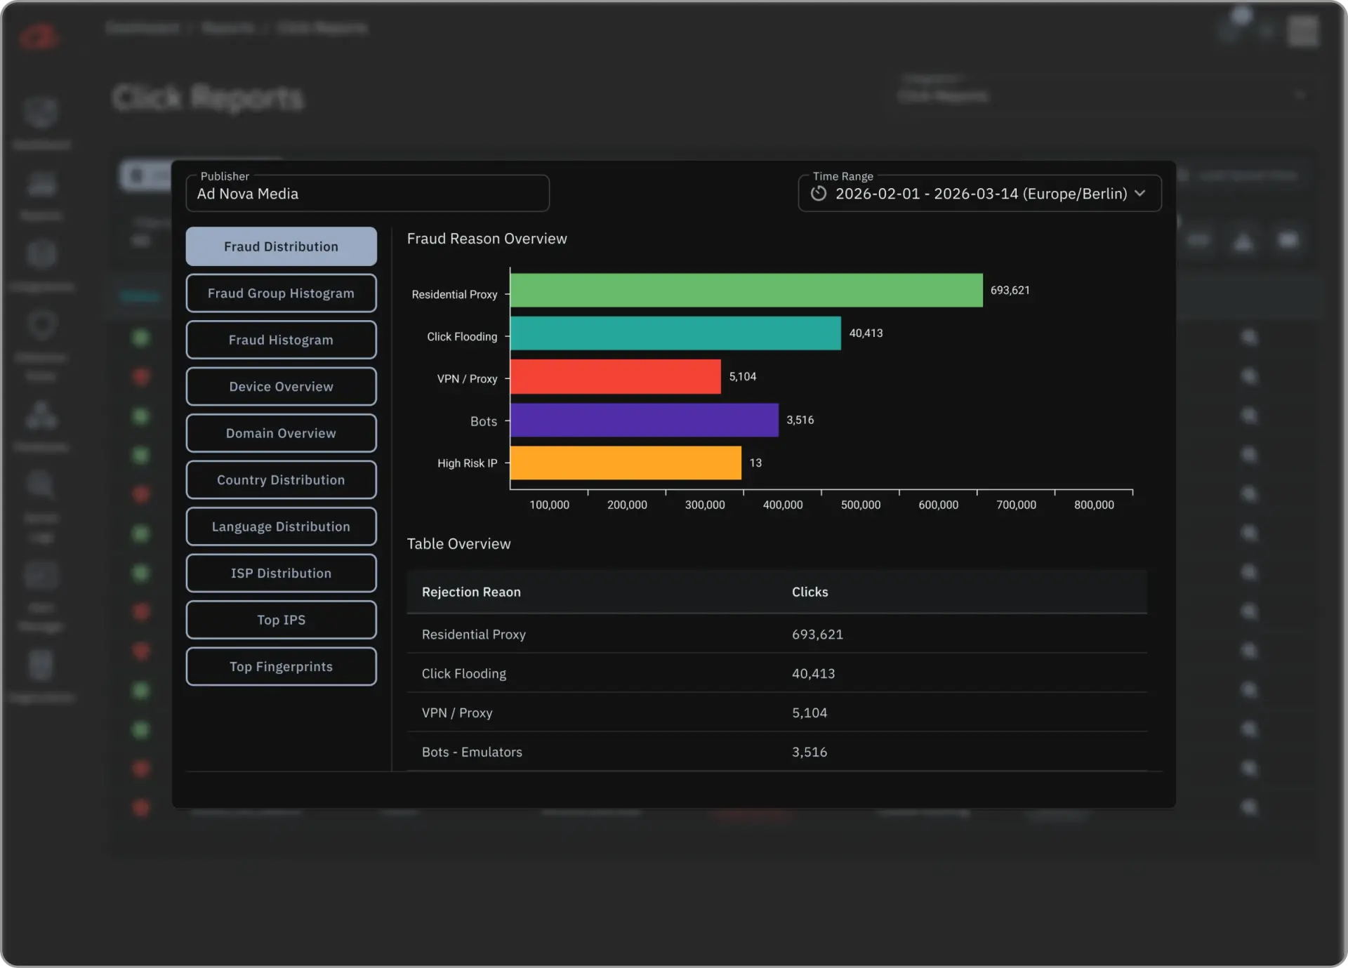The width and height of the screenshot is (1348, 968).
Task: Open the Publisher field Ad Nova Media
Action: [367, 194]
